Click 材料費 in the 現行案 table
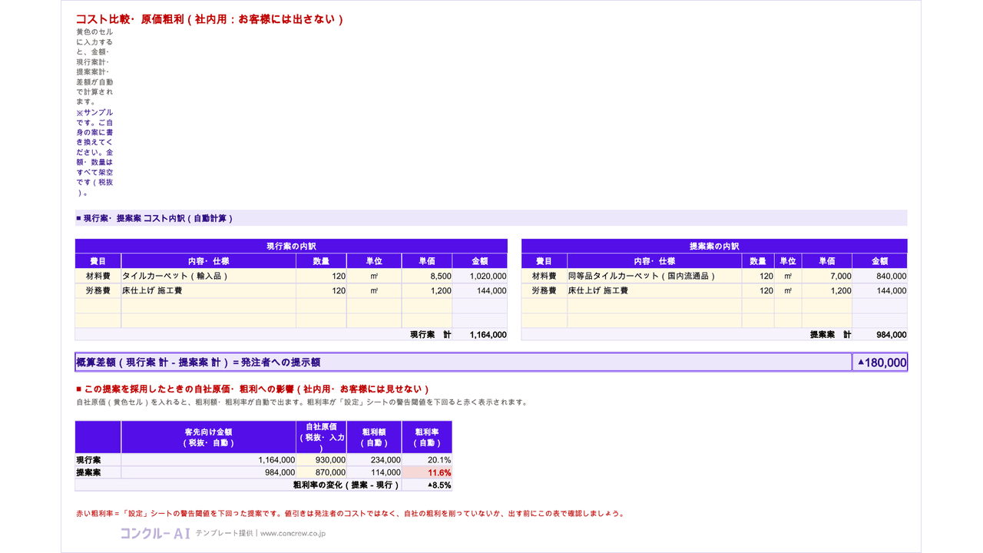Image resolution: width=983 pixels, height=553 pixels. click(98, 276)
